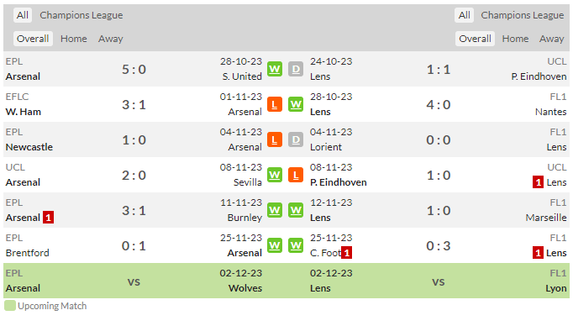Click the D badge for Lorient vs Lens

tap(296, 139)
